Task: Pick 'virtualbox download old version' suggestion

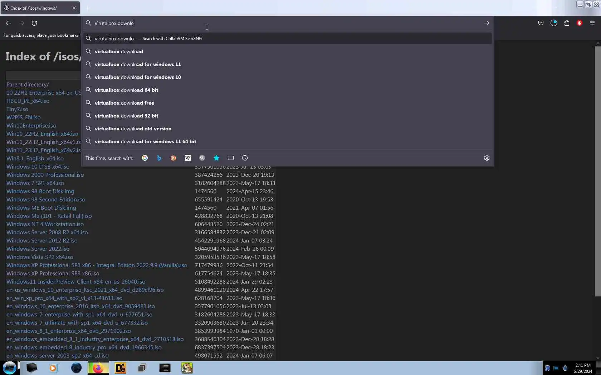Action: [x=288, y=129]
